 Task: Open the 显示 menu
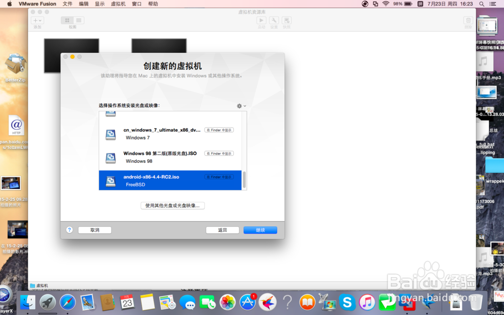[100, 4]
